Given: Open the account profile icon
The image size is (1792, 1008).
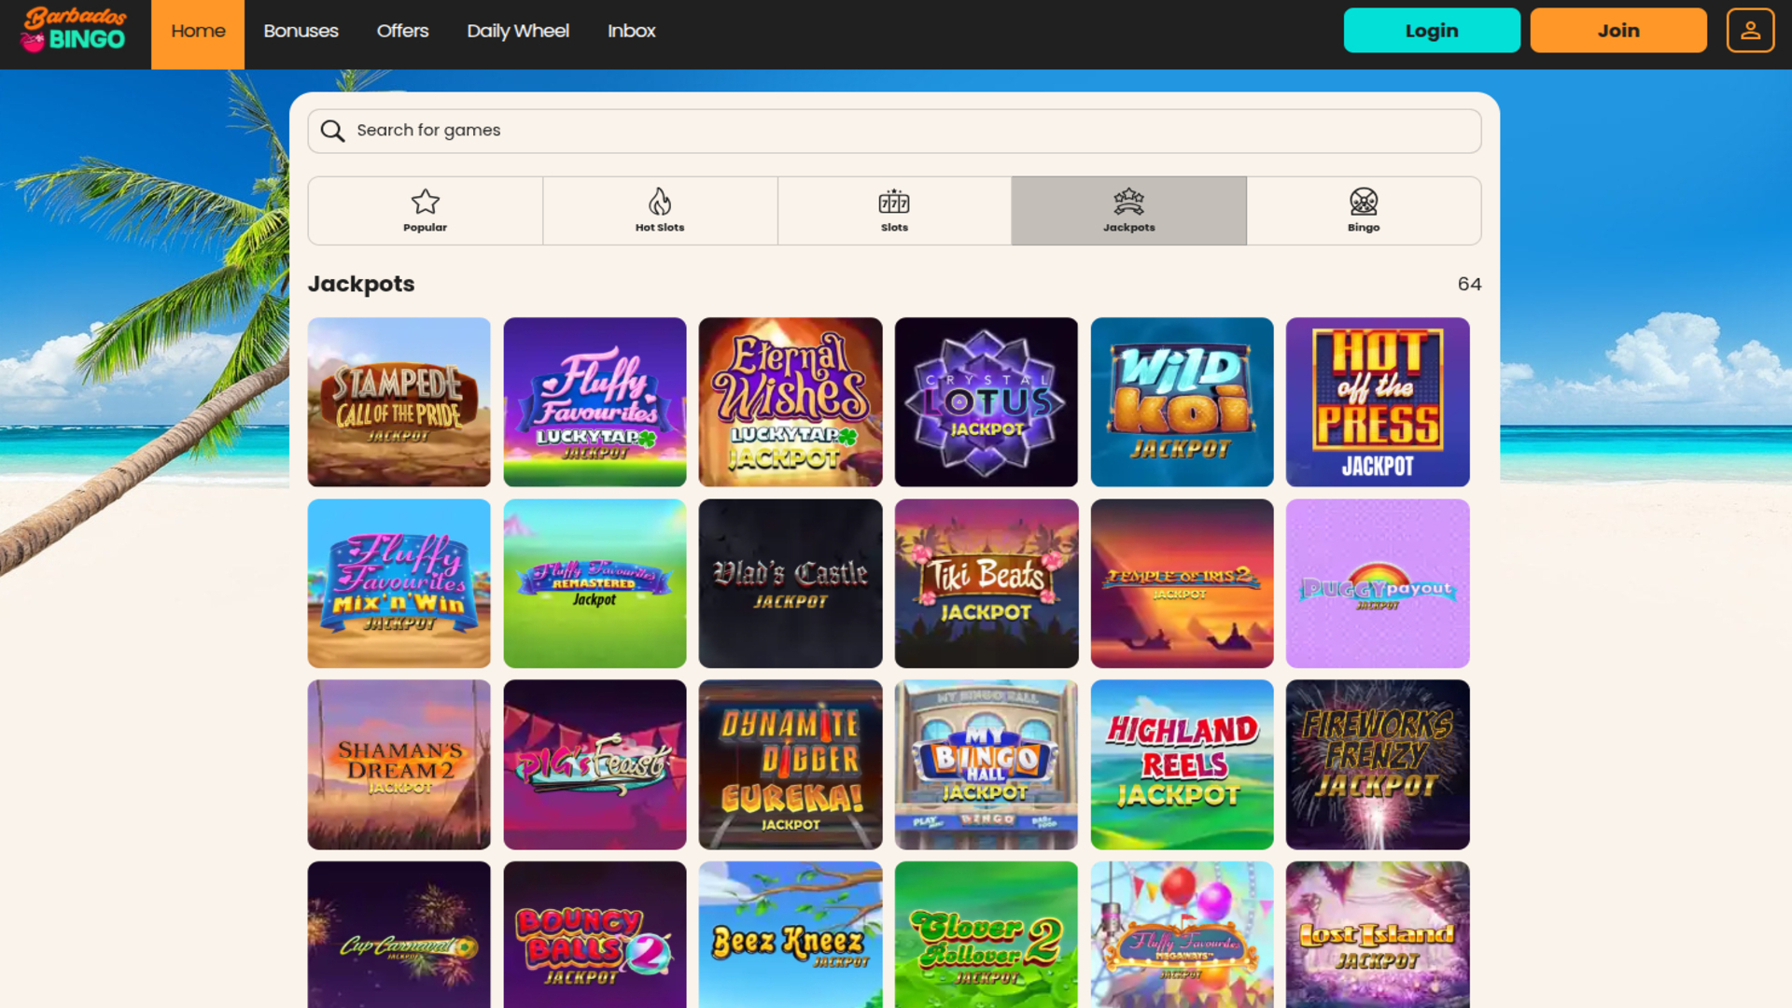Looking at the screenshot, I should pyautogui.click(x=1750, y=29).
